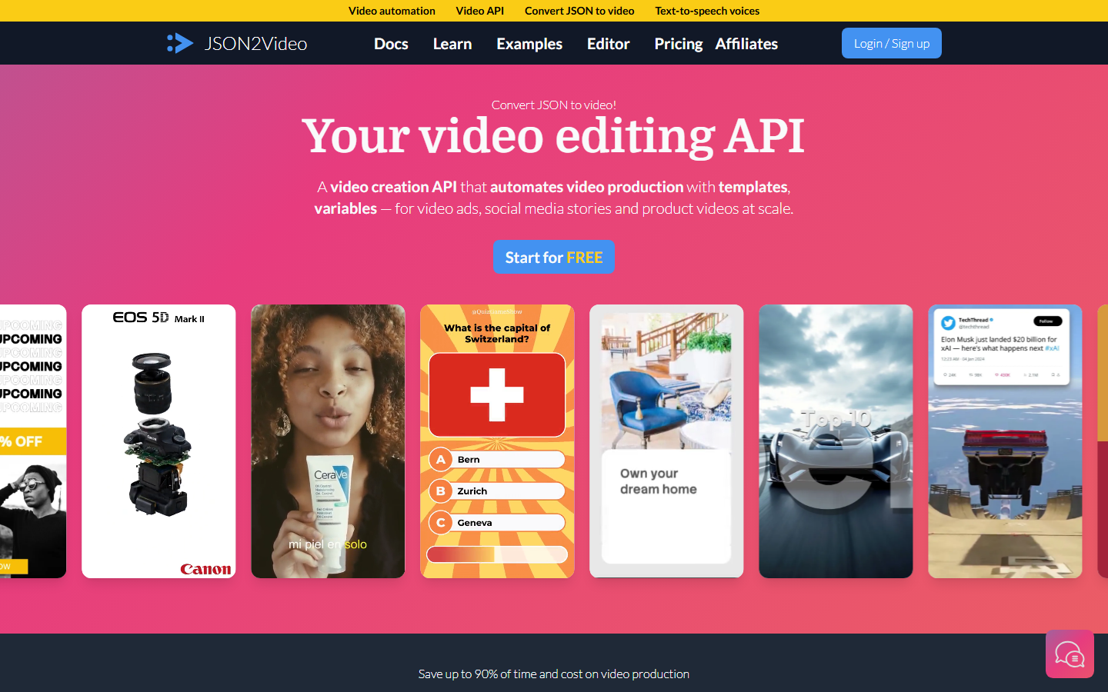The height and width of the screenshot is (692, 1108).
Task: Open the chat support widget
Action: tap(1070, 654)
